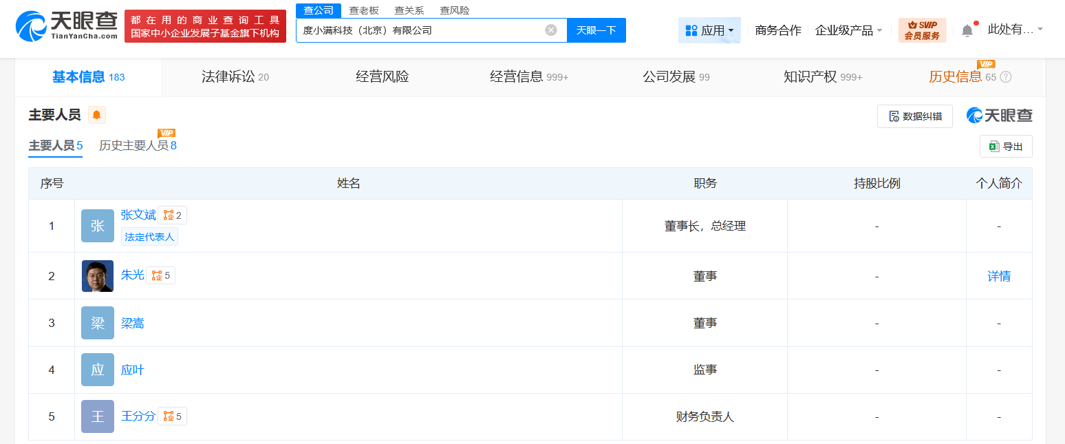
Task: Expand the 应用 dropdown menu
Action: pyautogui.click(x=709, y=30)
